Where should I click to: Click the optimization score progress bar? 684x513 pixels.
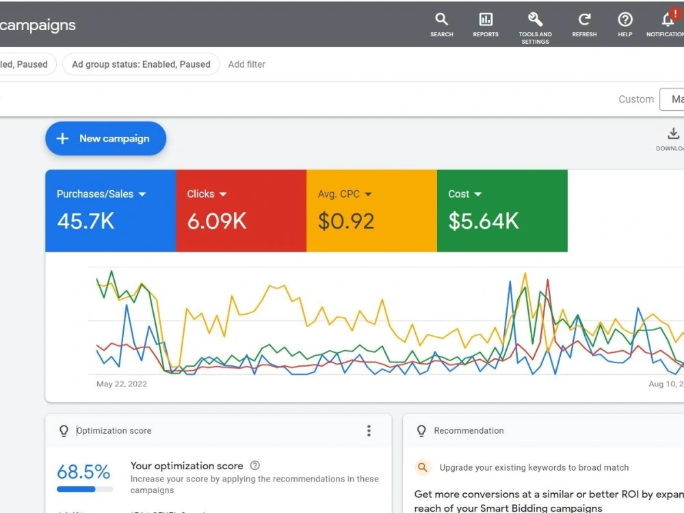coord(85,490)
